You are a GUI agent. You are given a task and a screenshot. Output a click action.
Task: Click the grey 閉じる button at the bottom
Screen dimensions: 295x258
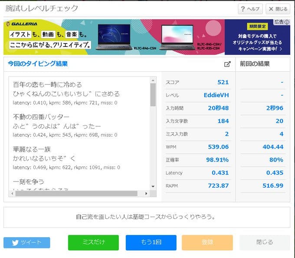click(x=265, y=242)
